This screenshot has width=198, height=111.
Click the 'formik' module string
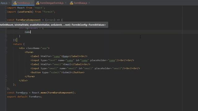(48, 12)
